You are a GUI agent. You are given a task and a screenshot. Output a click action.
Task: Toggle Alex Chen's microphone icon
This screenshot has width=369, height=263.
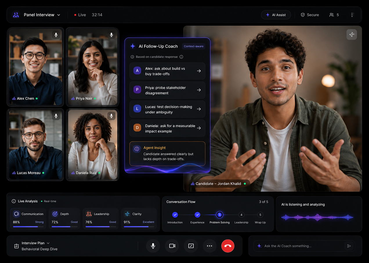pos(56,35)
